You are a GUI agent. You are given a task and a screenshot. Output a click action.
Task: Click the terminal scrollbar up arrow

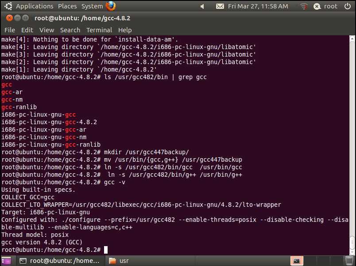(352, 39)
